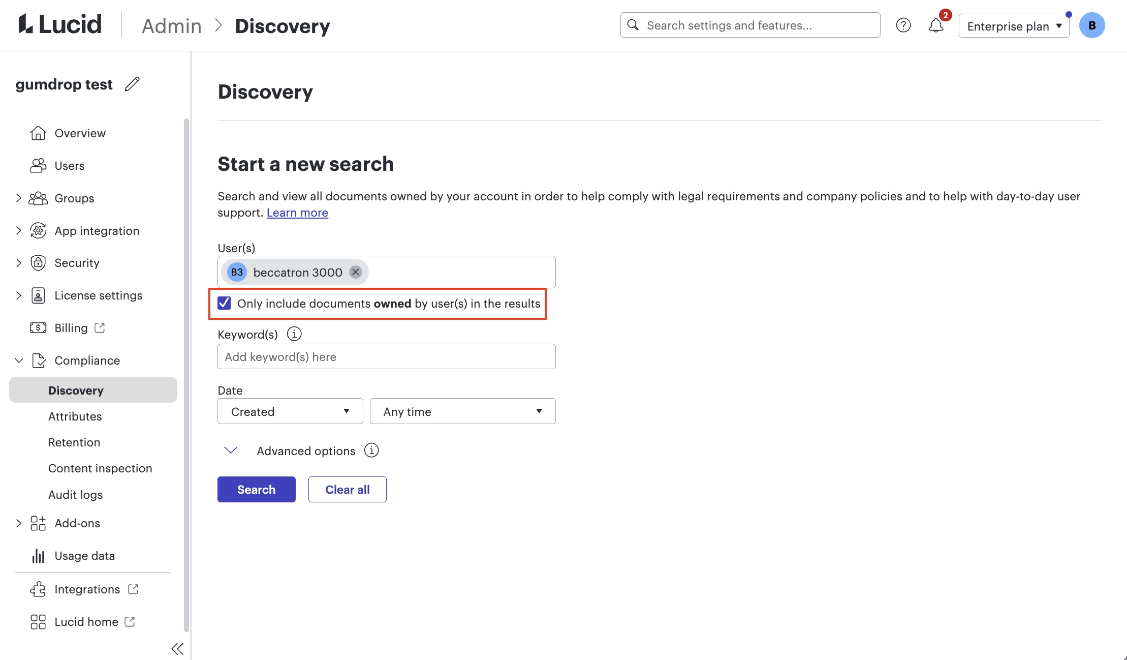The width and height of the screenshot is (1127, 660).
Task: Expand Advanced options section
Action: coord(231,451)
